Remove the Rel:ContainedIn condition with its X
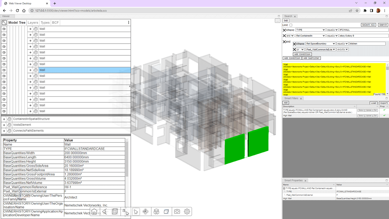 click(284, 36)
